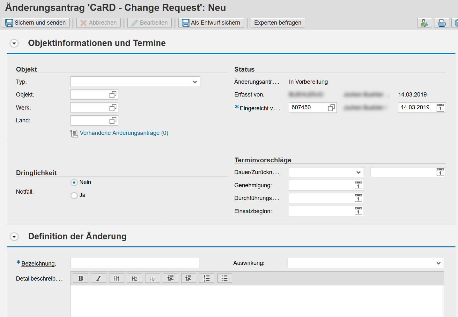Click the decrease indent icon
The width and height of the screenshot is (458, 317).
[x=171, y=278]
